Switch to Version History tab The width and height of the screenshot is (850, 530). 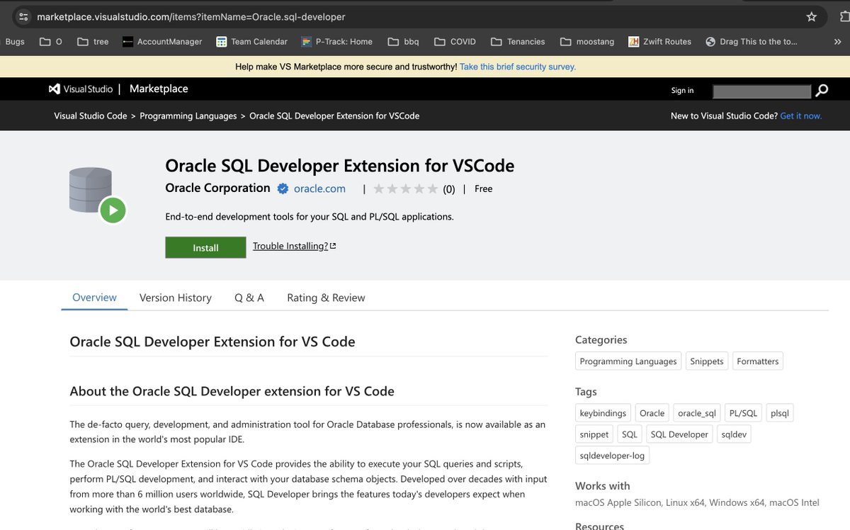click(176, 298)
